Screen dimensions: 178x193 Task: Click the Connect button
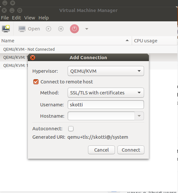(x=131, y=150)
